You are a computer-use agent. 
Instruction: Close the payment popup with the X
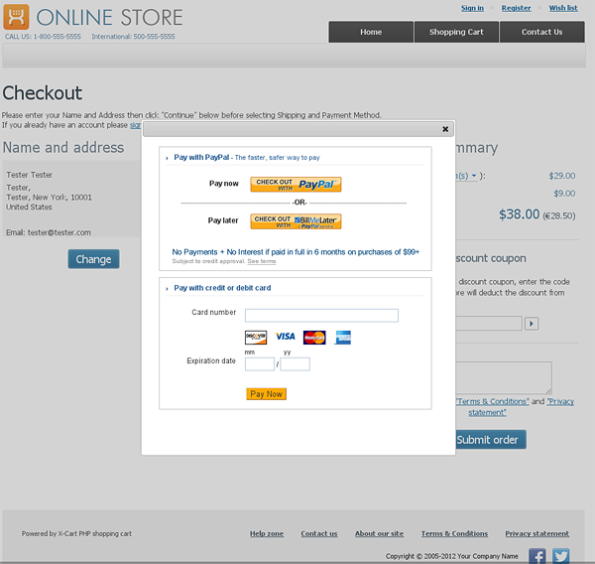click(x=445, y=129)
